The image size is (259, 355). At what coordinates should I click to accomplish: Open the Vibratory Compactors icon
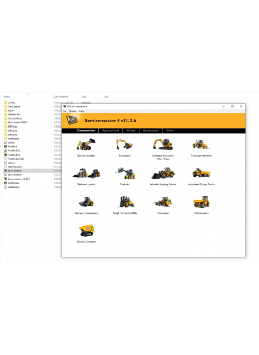(86, 201)
